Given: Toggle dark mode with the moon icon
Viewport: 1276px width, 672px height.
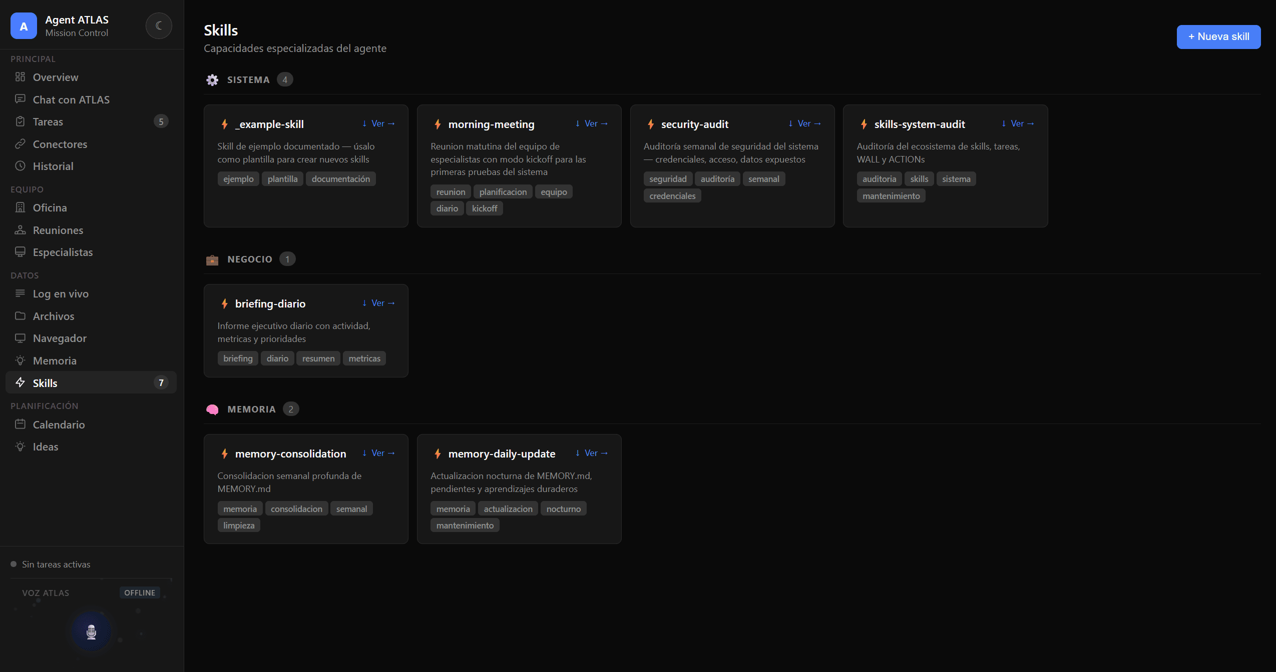Looking at the screenshot, I should [x=159, y=25].
